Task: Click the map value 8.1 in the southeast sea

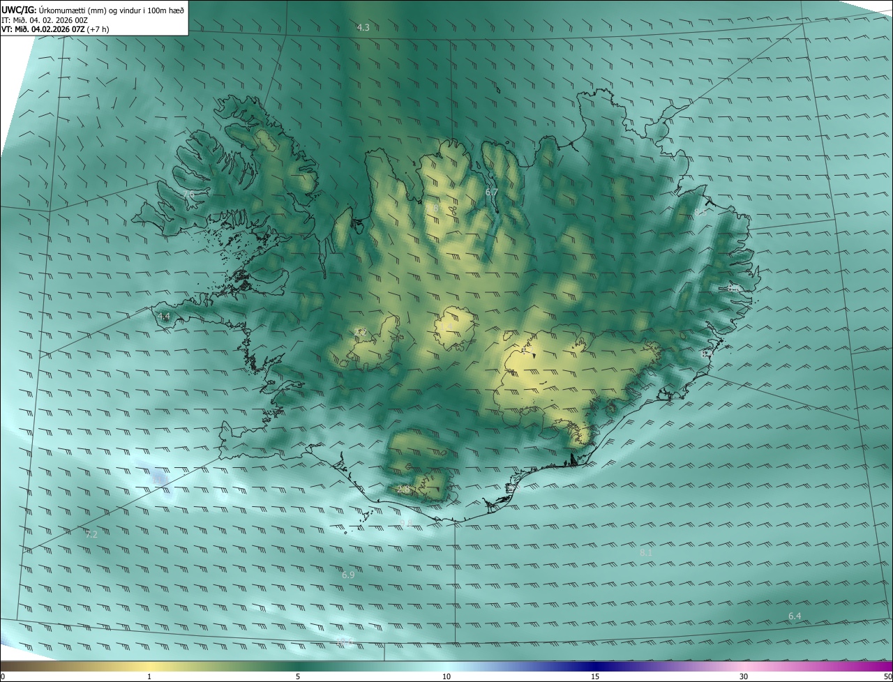Action: click(x=646, y=553)
